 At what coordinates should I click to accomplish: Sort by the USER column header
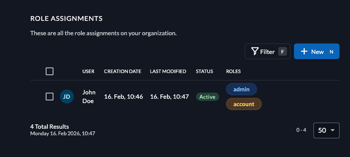point(88,71)
